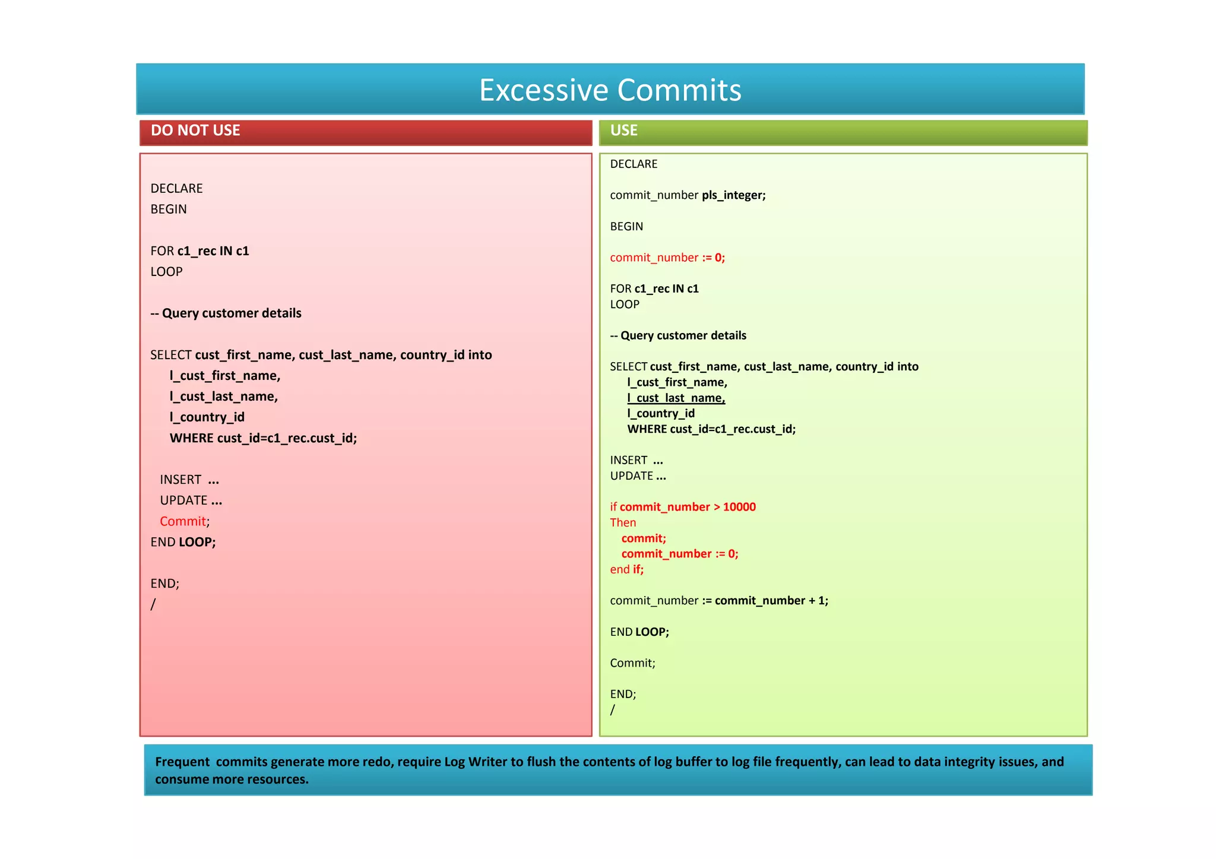The image size is (1216, 859).
Task: Click the underlined l_cust_last_name text
Action: [676, 398]
